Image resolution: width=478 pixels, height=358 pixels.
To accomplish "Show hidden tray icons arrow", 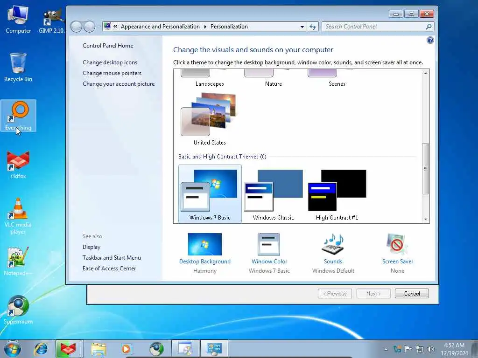I will (x=386, y=349).
